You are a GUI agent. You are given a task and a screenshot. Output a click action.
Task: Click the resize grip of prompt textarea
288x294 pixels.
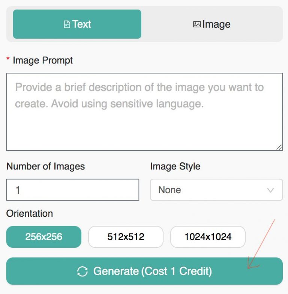coord(279,147)
